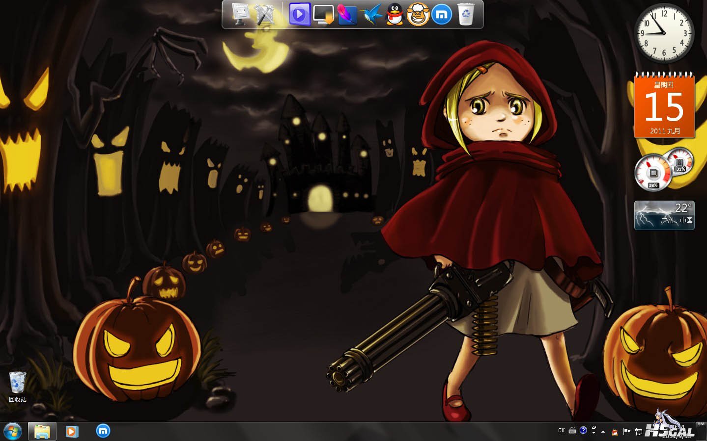Open the QQ penguin tray icon
The image size is (707, 441).
615,432
